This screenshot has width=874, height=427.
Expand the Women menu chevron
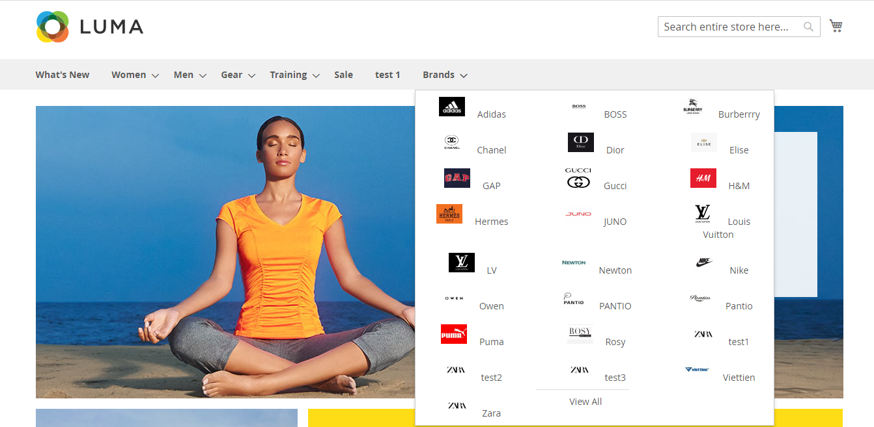[x=155, y=76]
